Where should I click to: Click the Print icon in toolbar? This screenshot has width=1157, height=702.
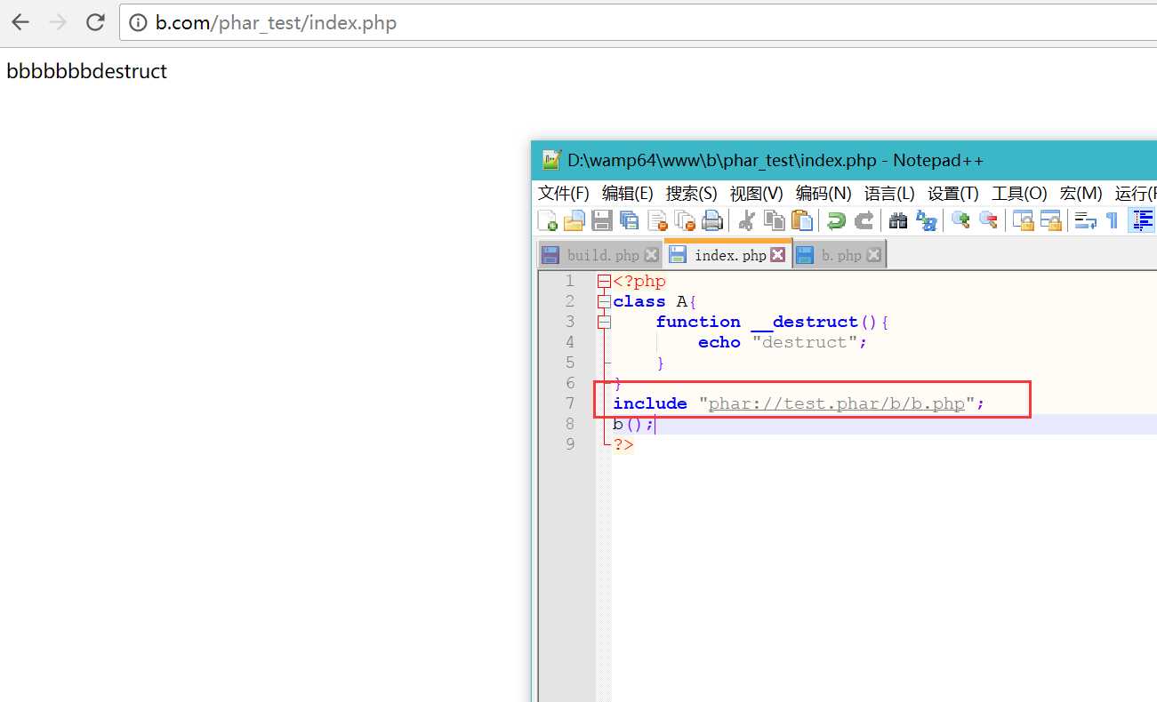tap(712, 220)
